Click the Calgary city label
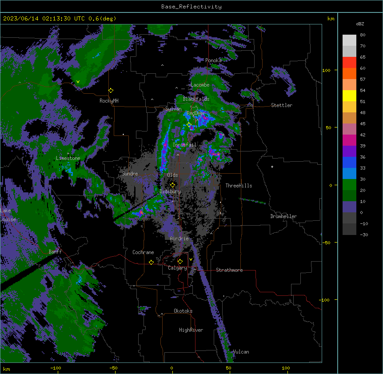This screenshot has width=383, height=374. coord(177,268)
